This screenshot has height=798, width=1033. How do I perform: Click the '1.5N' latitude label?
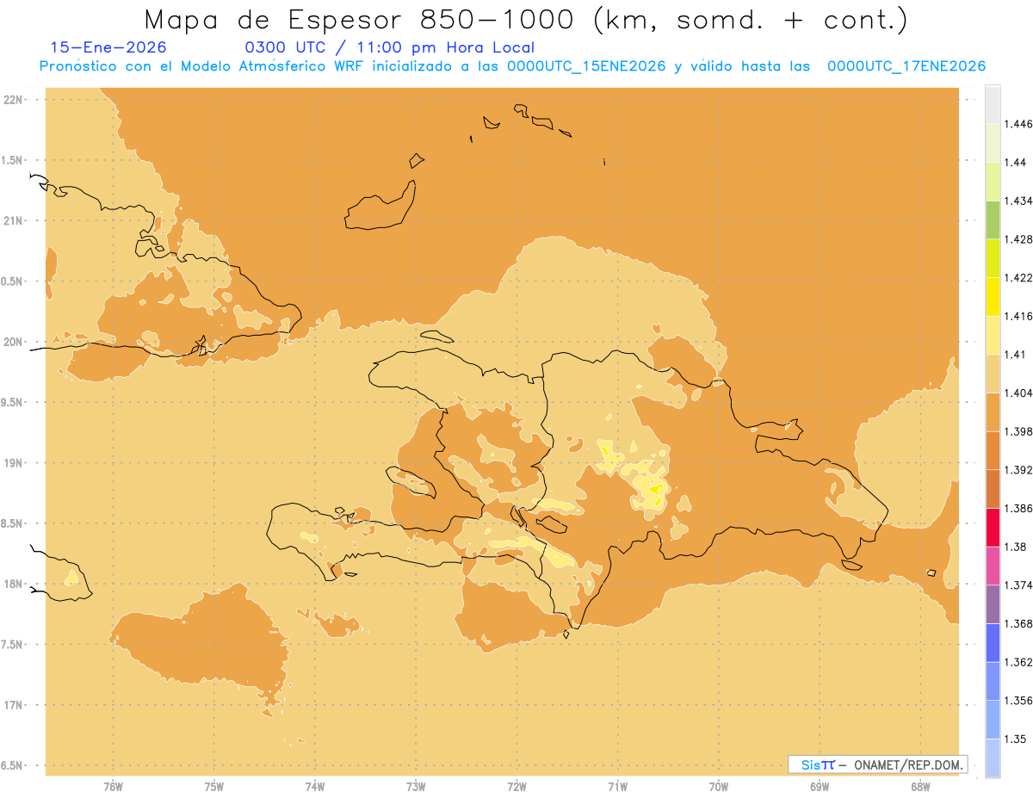[12, 160]
